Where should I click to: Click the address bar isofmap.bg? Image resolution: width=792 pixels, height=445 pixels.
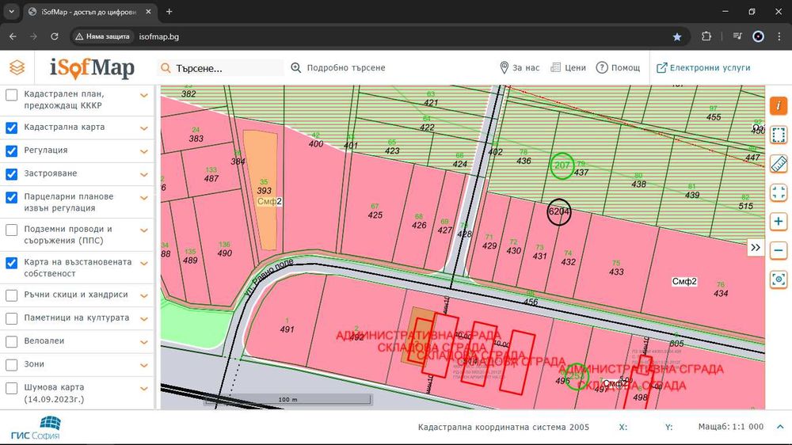point(158,36)
